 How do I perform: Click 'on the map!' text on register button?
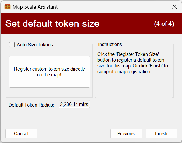pos(49,75)
